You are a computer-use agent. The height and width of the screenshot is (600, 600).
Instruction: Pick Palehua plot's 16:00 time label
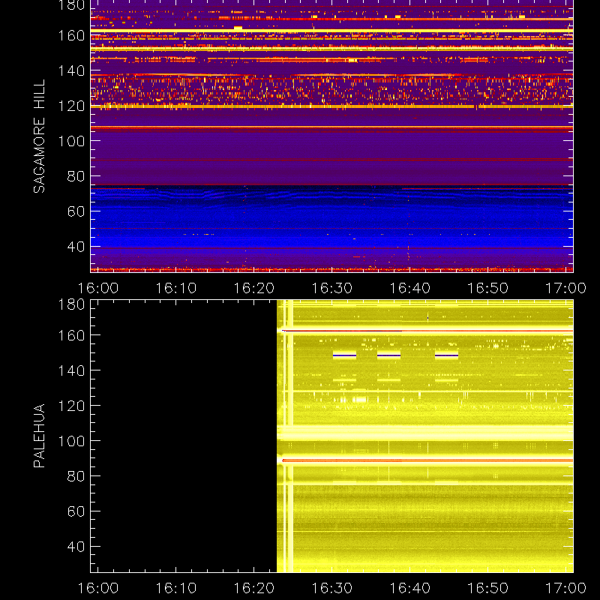click(98, 588)
